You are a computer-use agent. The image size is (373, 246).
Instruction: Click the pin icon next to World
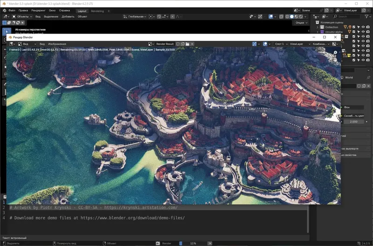click(x=368, y=77)
